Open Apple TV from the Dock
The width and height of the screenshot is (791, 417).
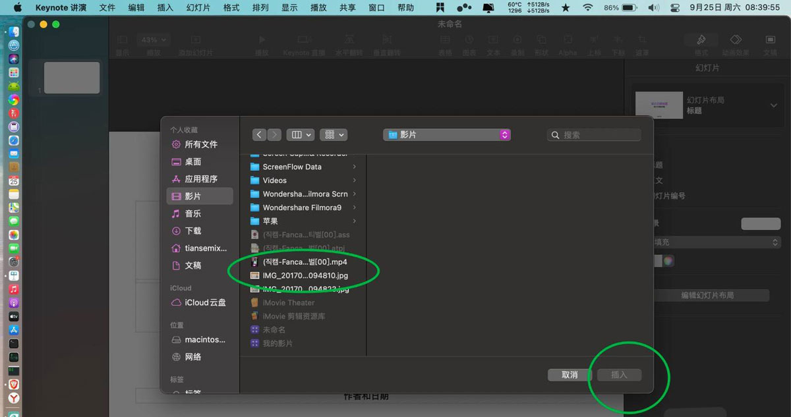(14, 316)
